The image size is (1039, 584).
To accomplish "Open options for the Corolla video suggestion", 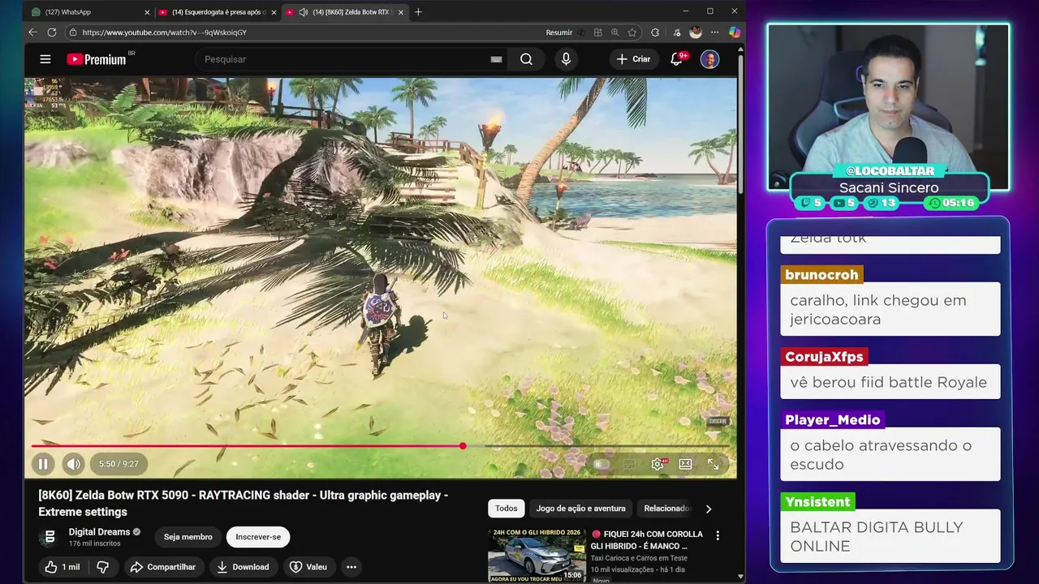I will coord(718,535).
